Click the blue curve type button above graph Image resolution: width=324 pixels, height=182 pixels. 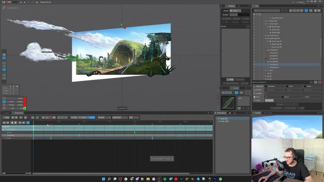[x=236, y=93]
